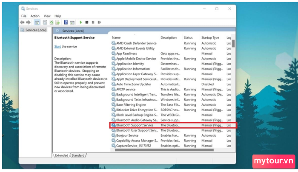The width and height of the screenshot is (298, 172).
Task: Click the Sort by Log On column header
Action: (229, 37)
